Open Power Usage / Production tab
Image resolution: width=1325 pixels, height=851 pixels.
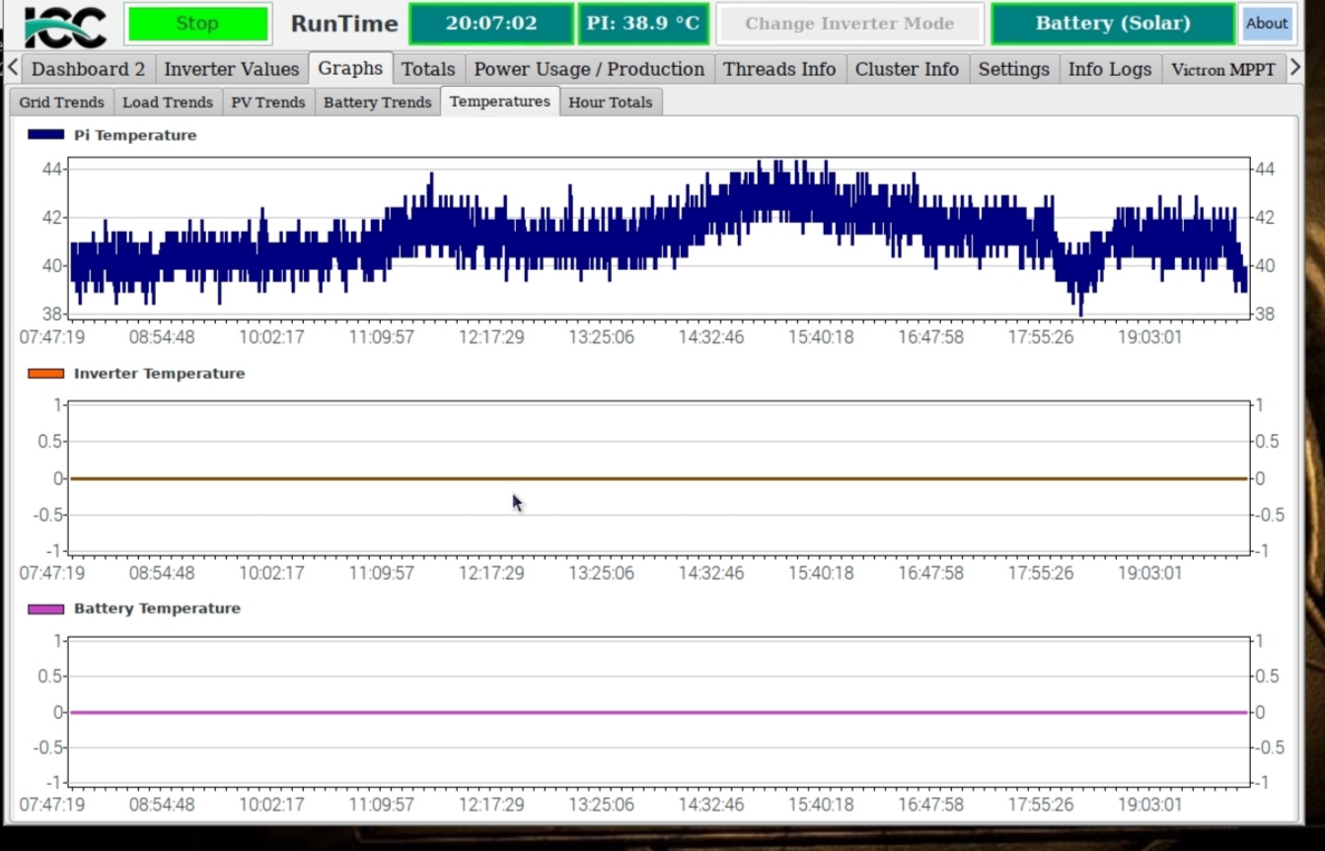coord(589,69)
